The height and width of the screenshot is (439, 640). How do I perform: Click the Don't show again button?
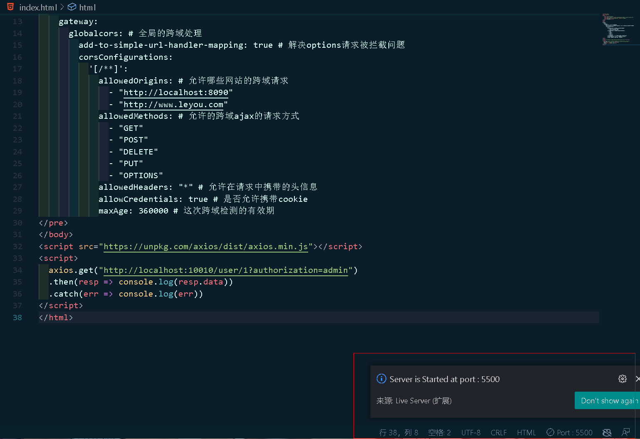[608, 401]
